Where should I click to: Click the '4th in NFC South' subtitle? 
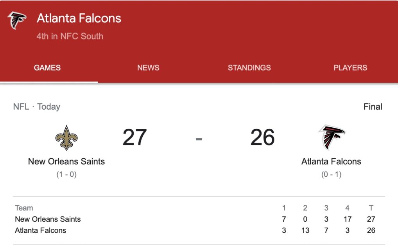pyautogui.click(x=70, y=36)
